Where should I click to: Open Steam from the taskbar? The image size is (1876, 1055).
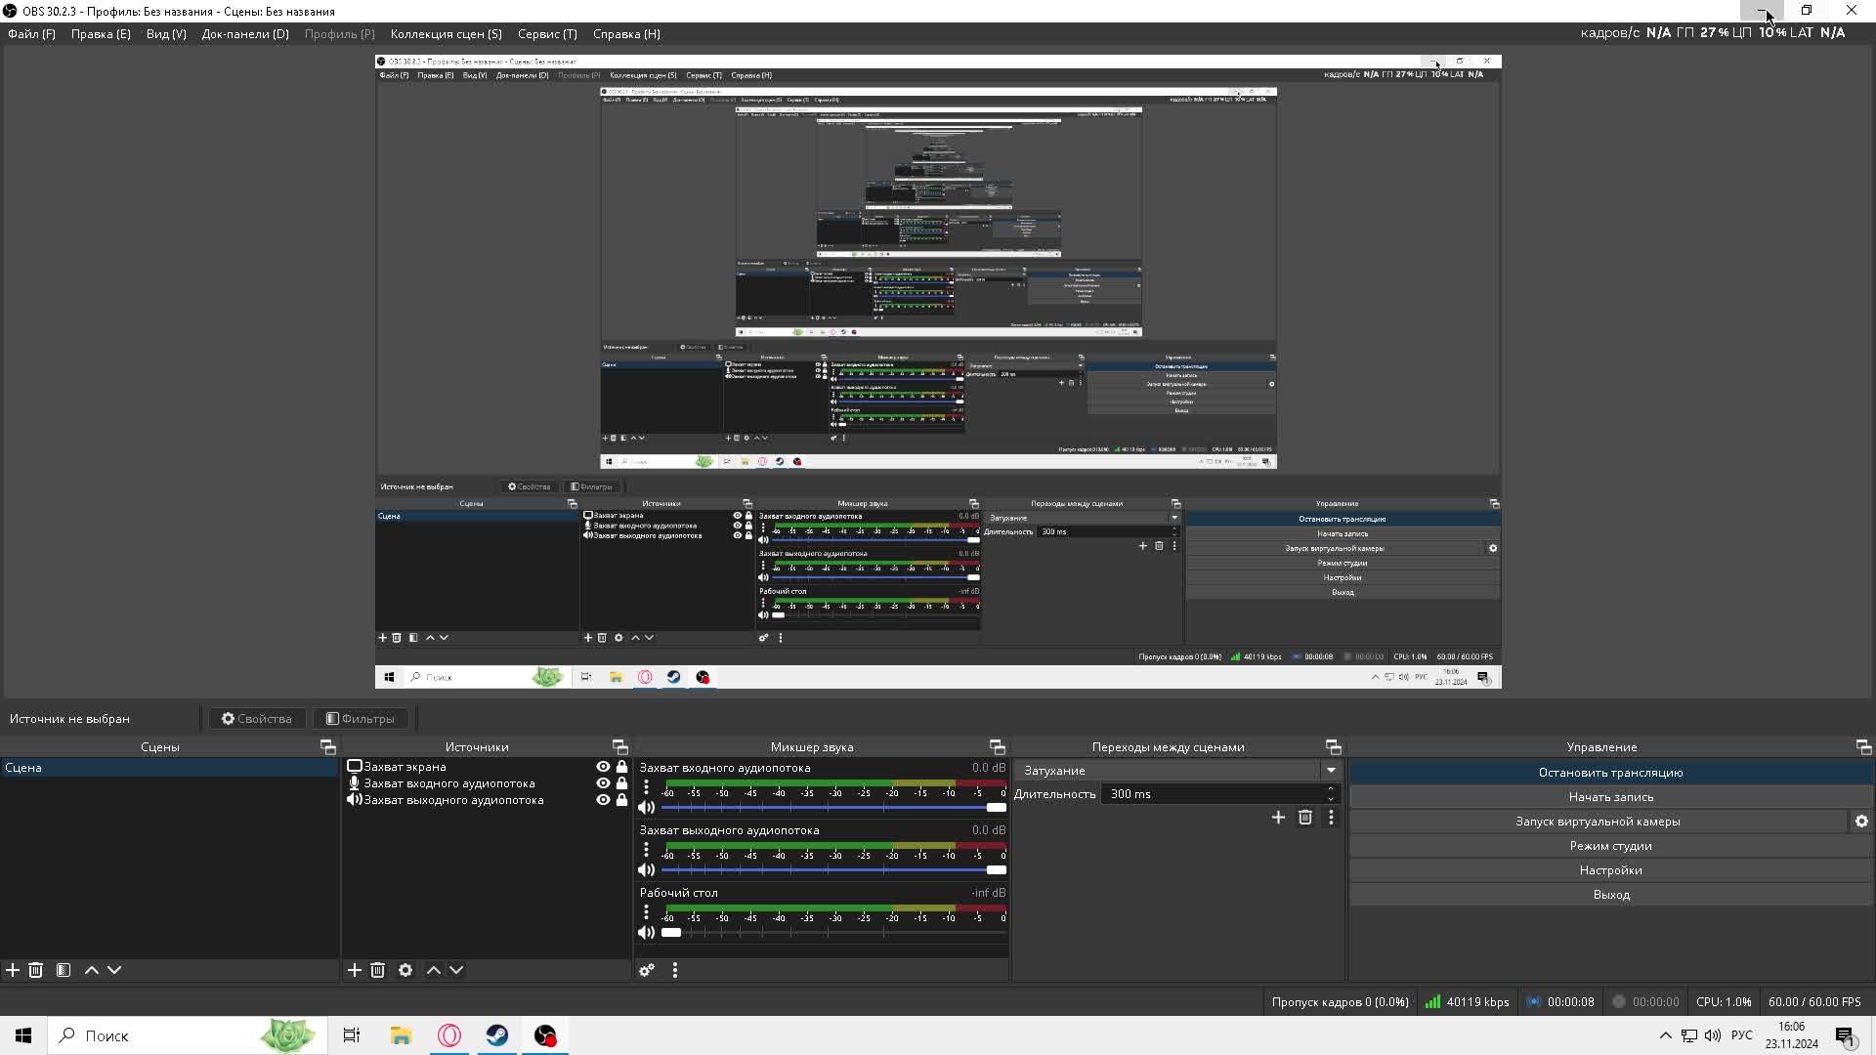(497, 1035)
